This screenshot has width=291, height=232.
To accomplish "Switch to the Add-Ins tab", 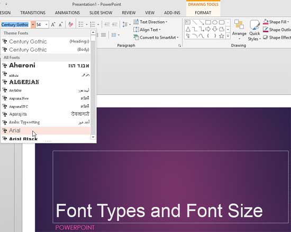I will pyautogui.click(x=172, y=13).
